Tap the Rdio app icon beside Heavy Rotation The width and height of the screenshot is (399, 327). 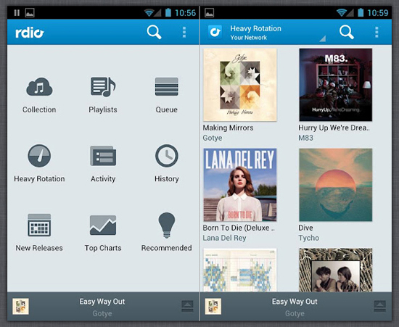coord(215,33)
